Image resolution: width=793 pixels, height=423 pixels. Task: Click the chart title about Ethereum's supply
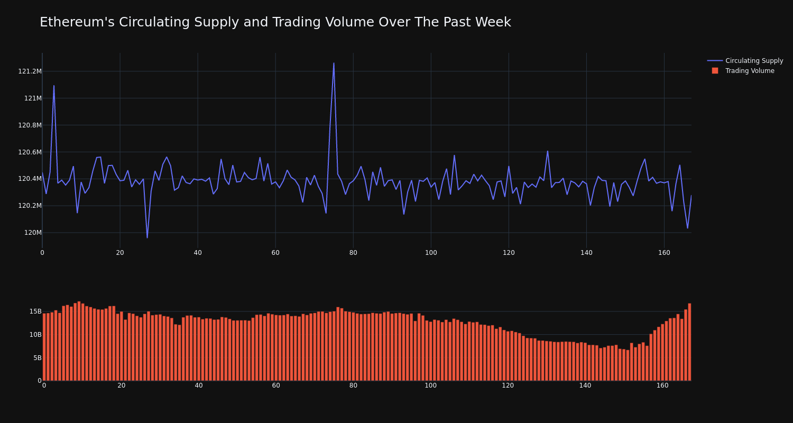click(275, 22)
